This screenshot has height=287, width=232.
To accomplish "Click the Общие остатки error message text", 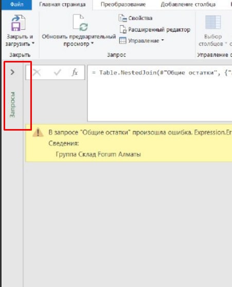I will pos(140,132).
